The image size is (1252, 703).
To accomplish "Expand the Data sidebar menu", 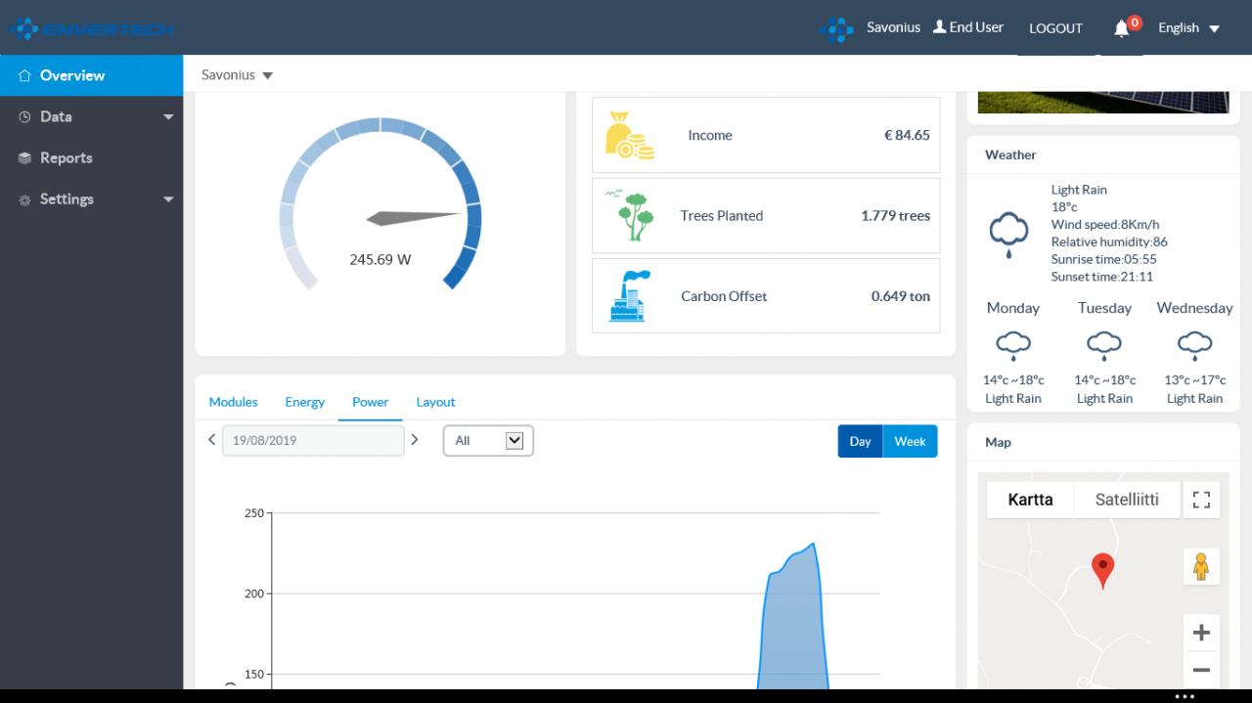I will tap(91, 116).
